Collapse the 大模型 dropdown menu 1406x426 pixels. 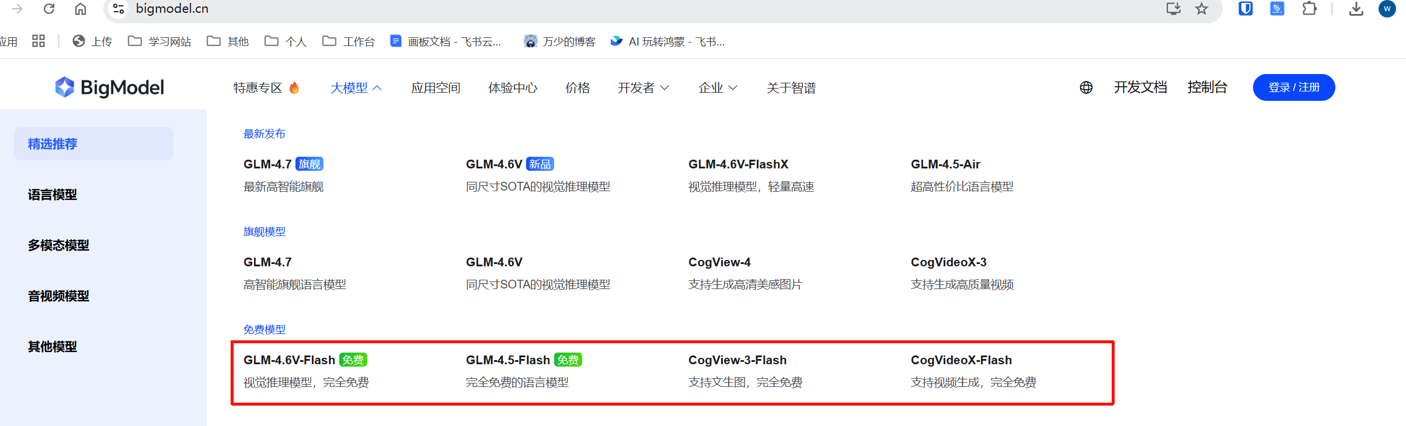tap(356, 88)
